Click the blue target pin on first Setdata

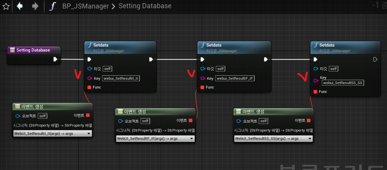(89, 69)
